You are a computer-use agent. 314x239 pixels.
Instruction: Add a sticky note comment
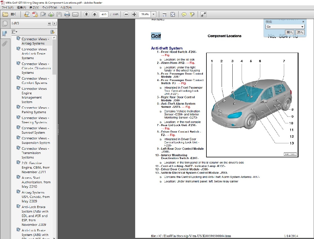(x=184, y=14)
